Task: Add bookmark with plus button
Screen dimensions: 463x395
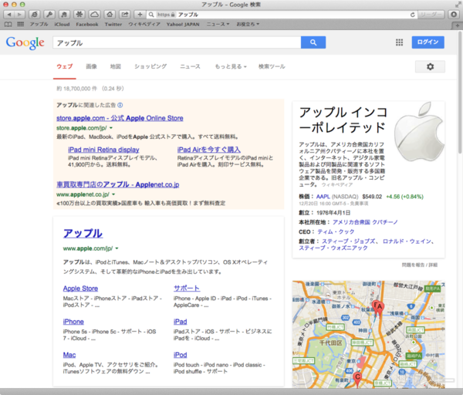Action: pyautogui.click(x=140, y=15)
